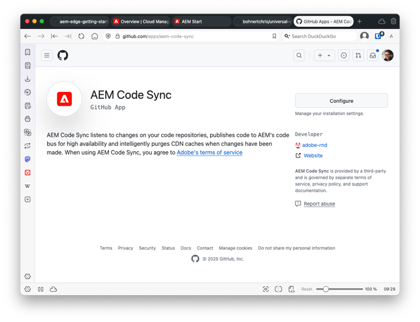Click sync cloud icon in status bar
420x322 pixels.
[53, 289]
